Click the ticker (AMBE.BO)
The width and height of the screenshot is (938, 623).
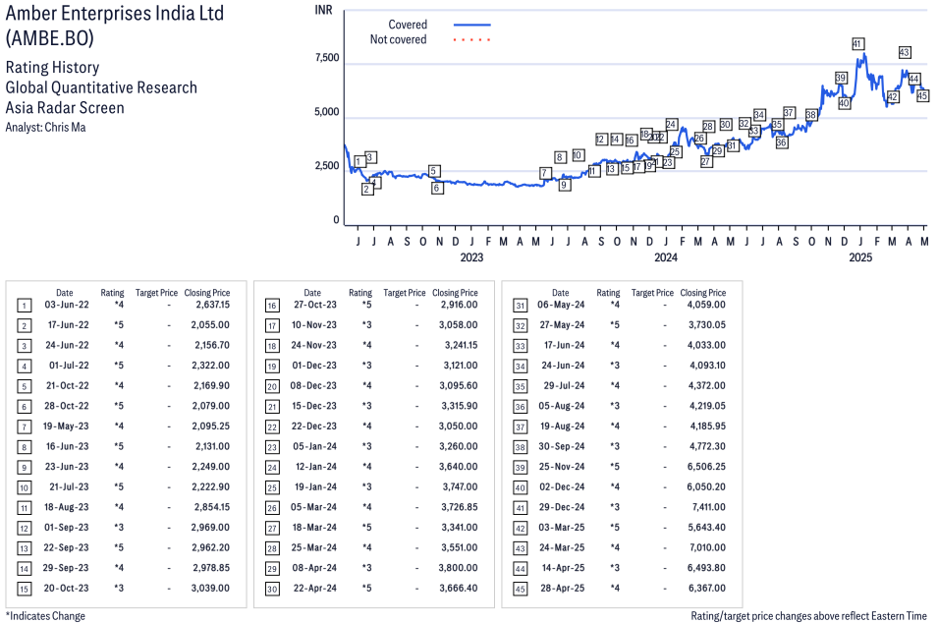(50, 38)
